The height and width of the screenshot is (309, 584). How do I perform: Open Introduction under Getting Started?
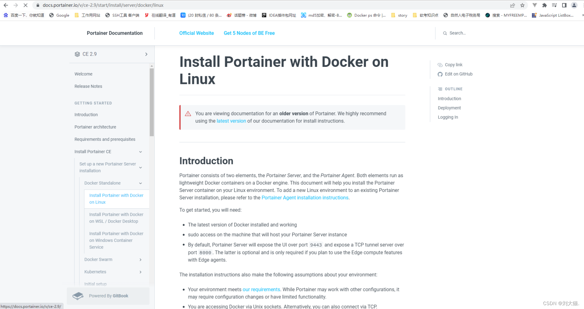[86, 114]
